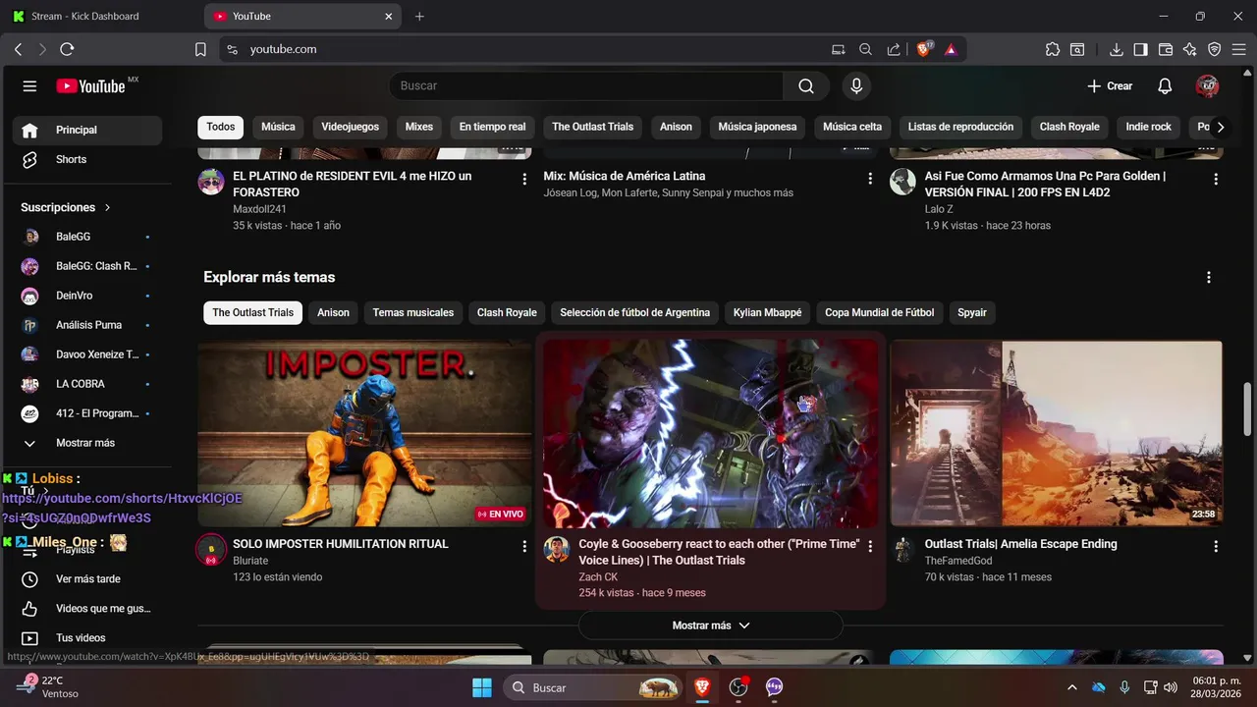The image size is (1257, 707).
Task: Open Videos que me gustan playlist
Action: coord(87,609)
